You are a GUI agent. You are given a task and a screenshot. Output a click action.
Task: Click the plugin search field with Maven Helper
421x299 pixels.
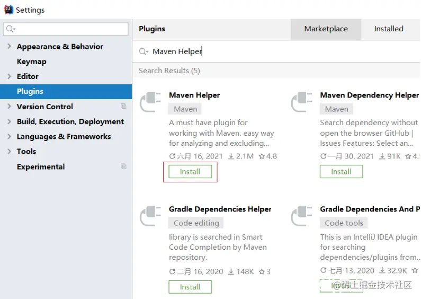coord(276,51)
